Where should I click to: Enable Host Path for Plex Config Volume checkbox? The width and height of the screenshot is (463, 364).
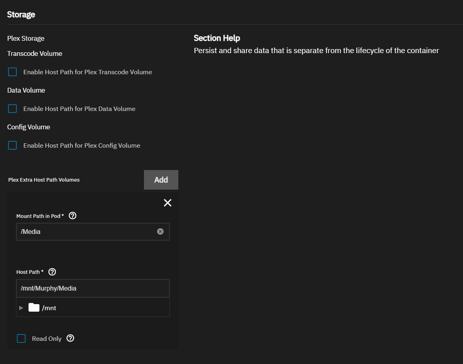(x=12, y=145)
